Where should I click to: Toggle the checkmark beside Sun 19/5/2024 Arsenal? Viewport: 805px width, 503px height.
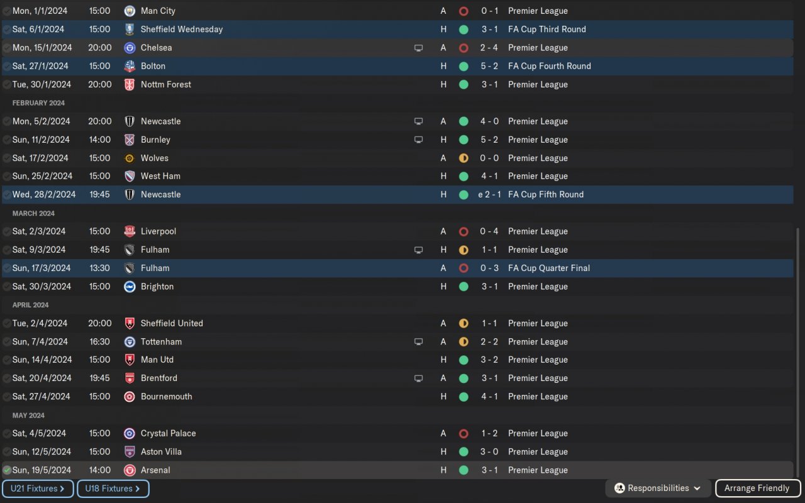pyautogui.click(x=7, y=470)
